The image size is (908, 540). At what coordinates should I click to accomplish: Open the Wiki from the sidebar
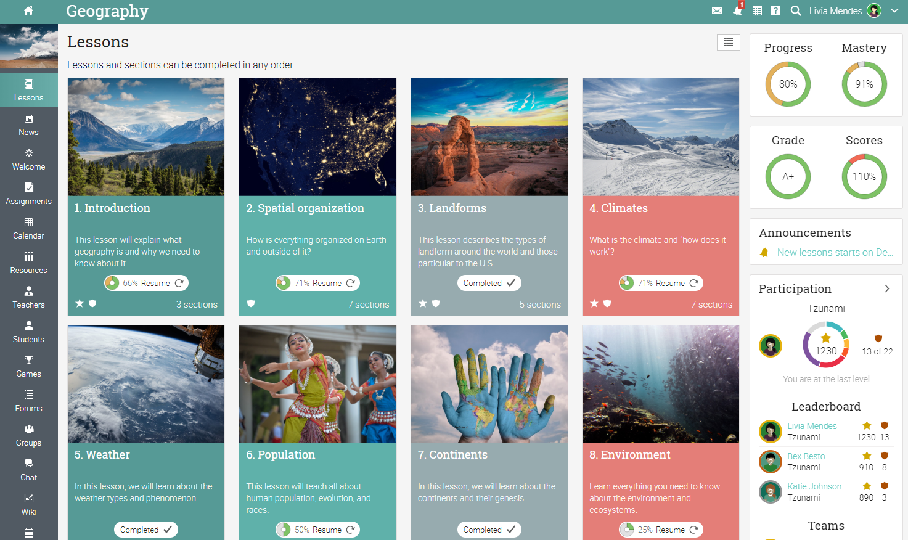(x=28, y=505)
